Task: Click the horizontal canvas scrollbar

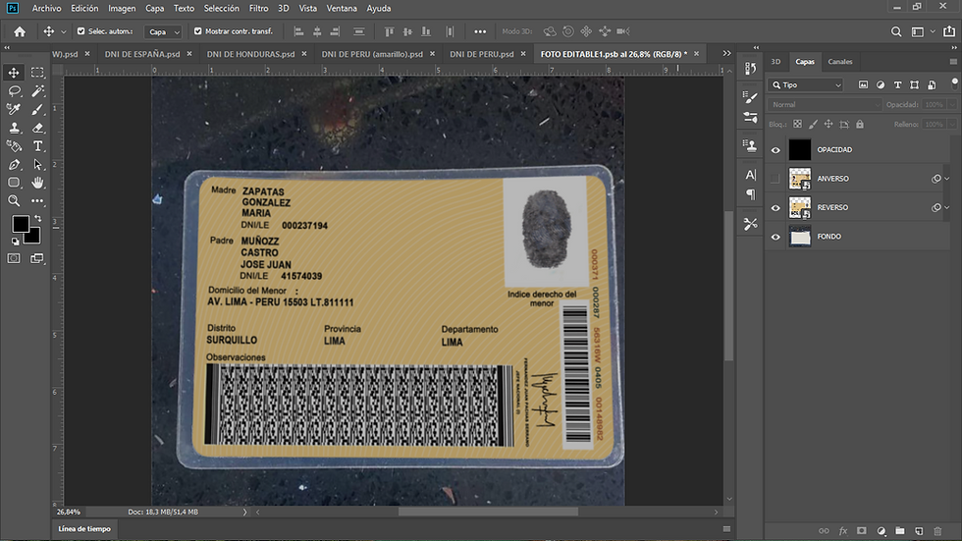Action: tap(488, 512)
